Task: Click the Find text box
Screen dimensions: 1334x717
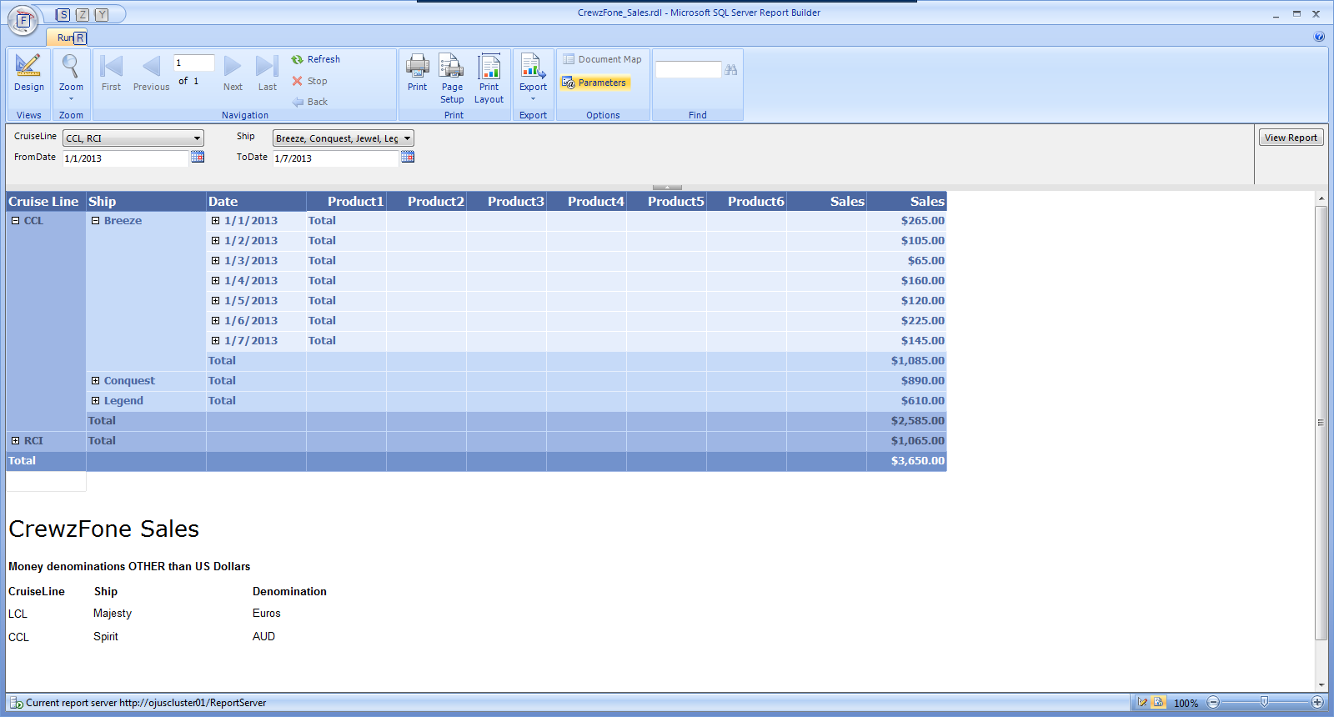Action: [688, 70]
